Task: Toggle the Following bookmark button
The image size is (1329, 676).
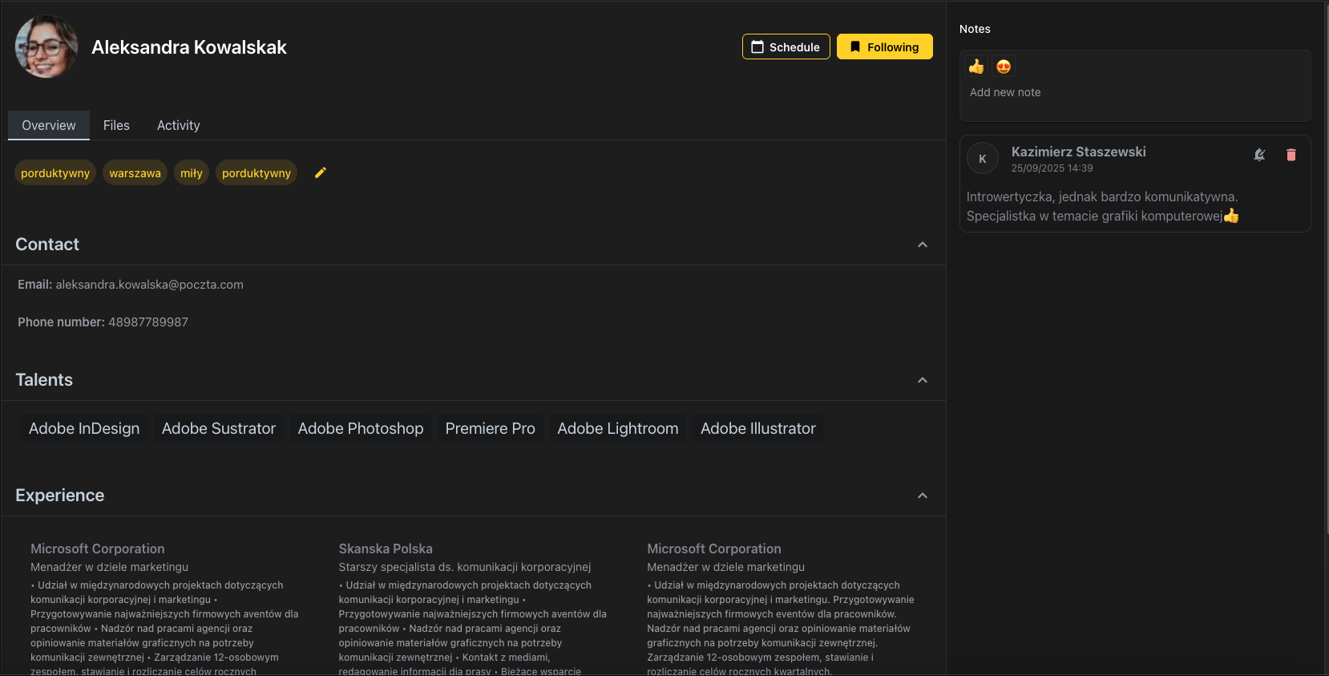Action: (884, 47)
